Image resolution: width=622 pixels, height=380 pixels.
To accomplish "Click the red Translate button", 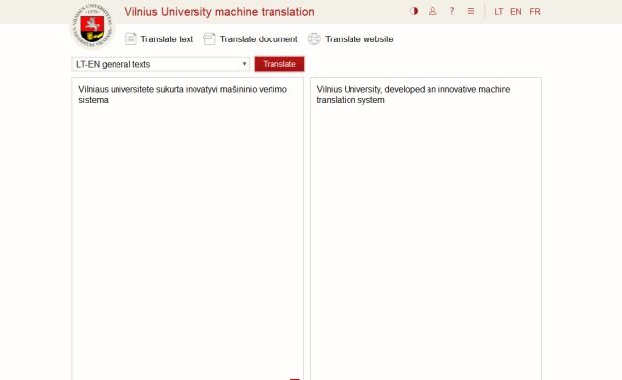I will point(279,64).
